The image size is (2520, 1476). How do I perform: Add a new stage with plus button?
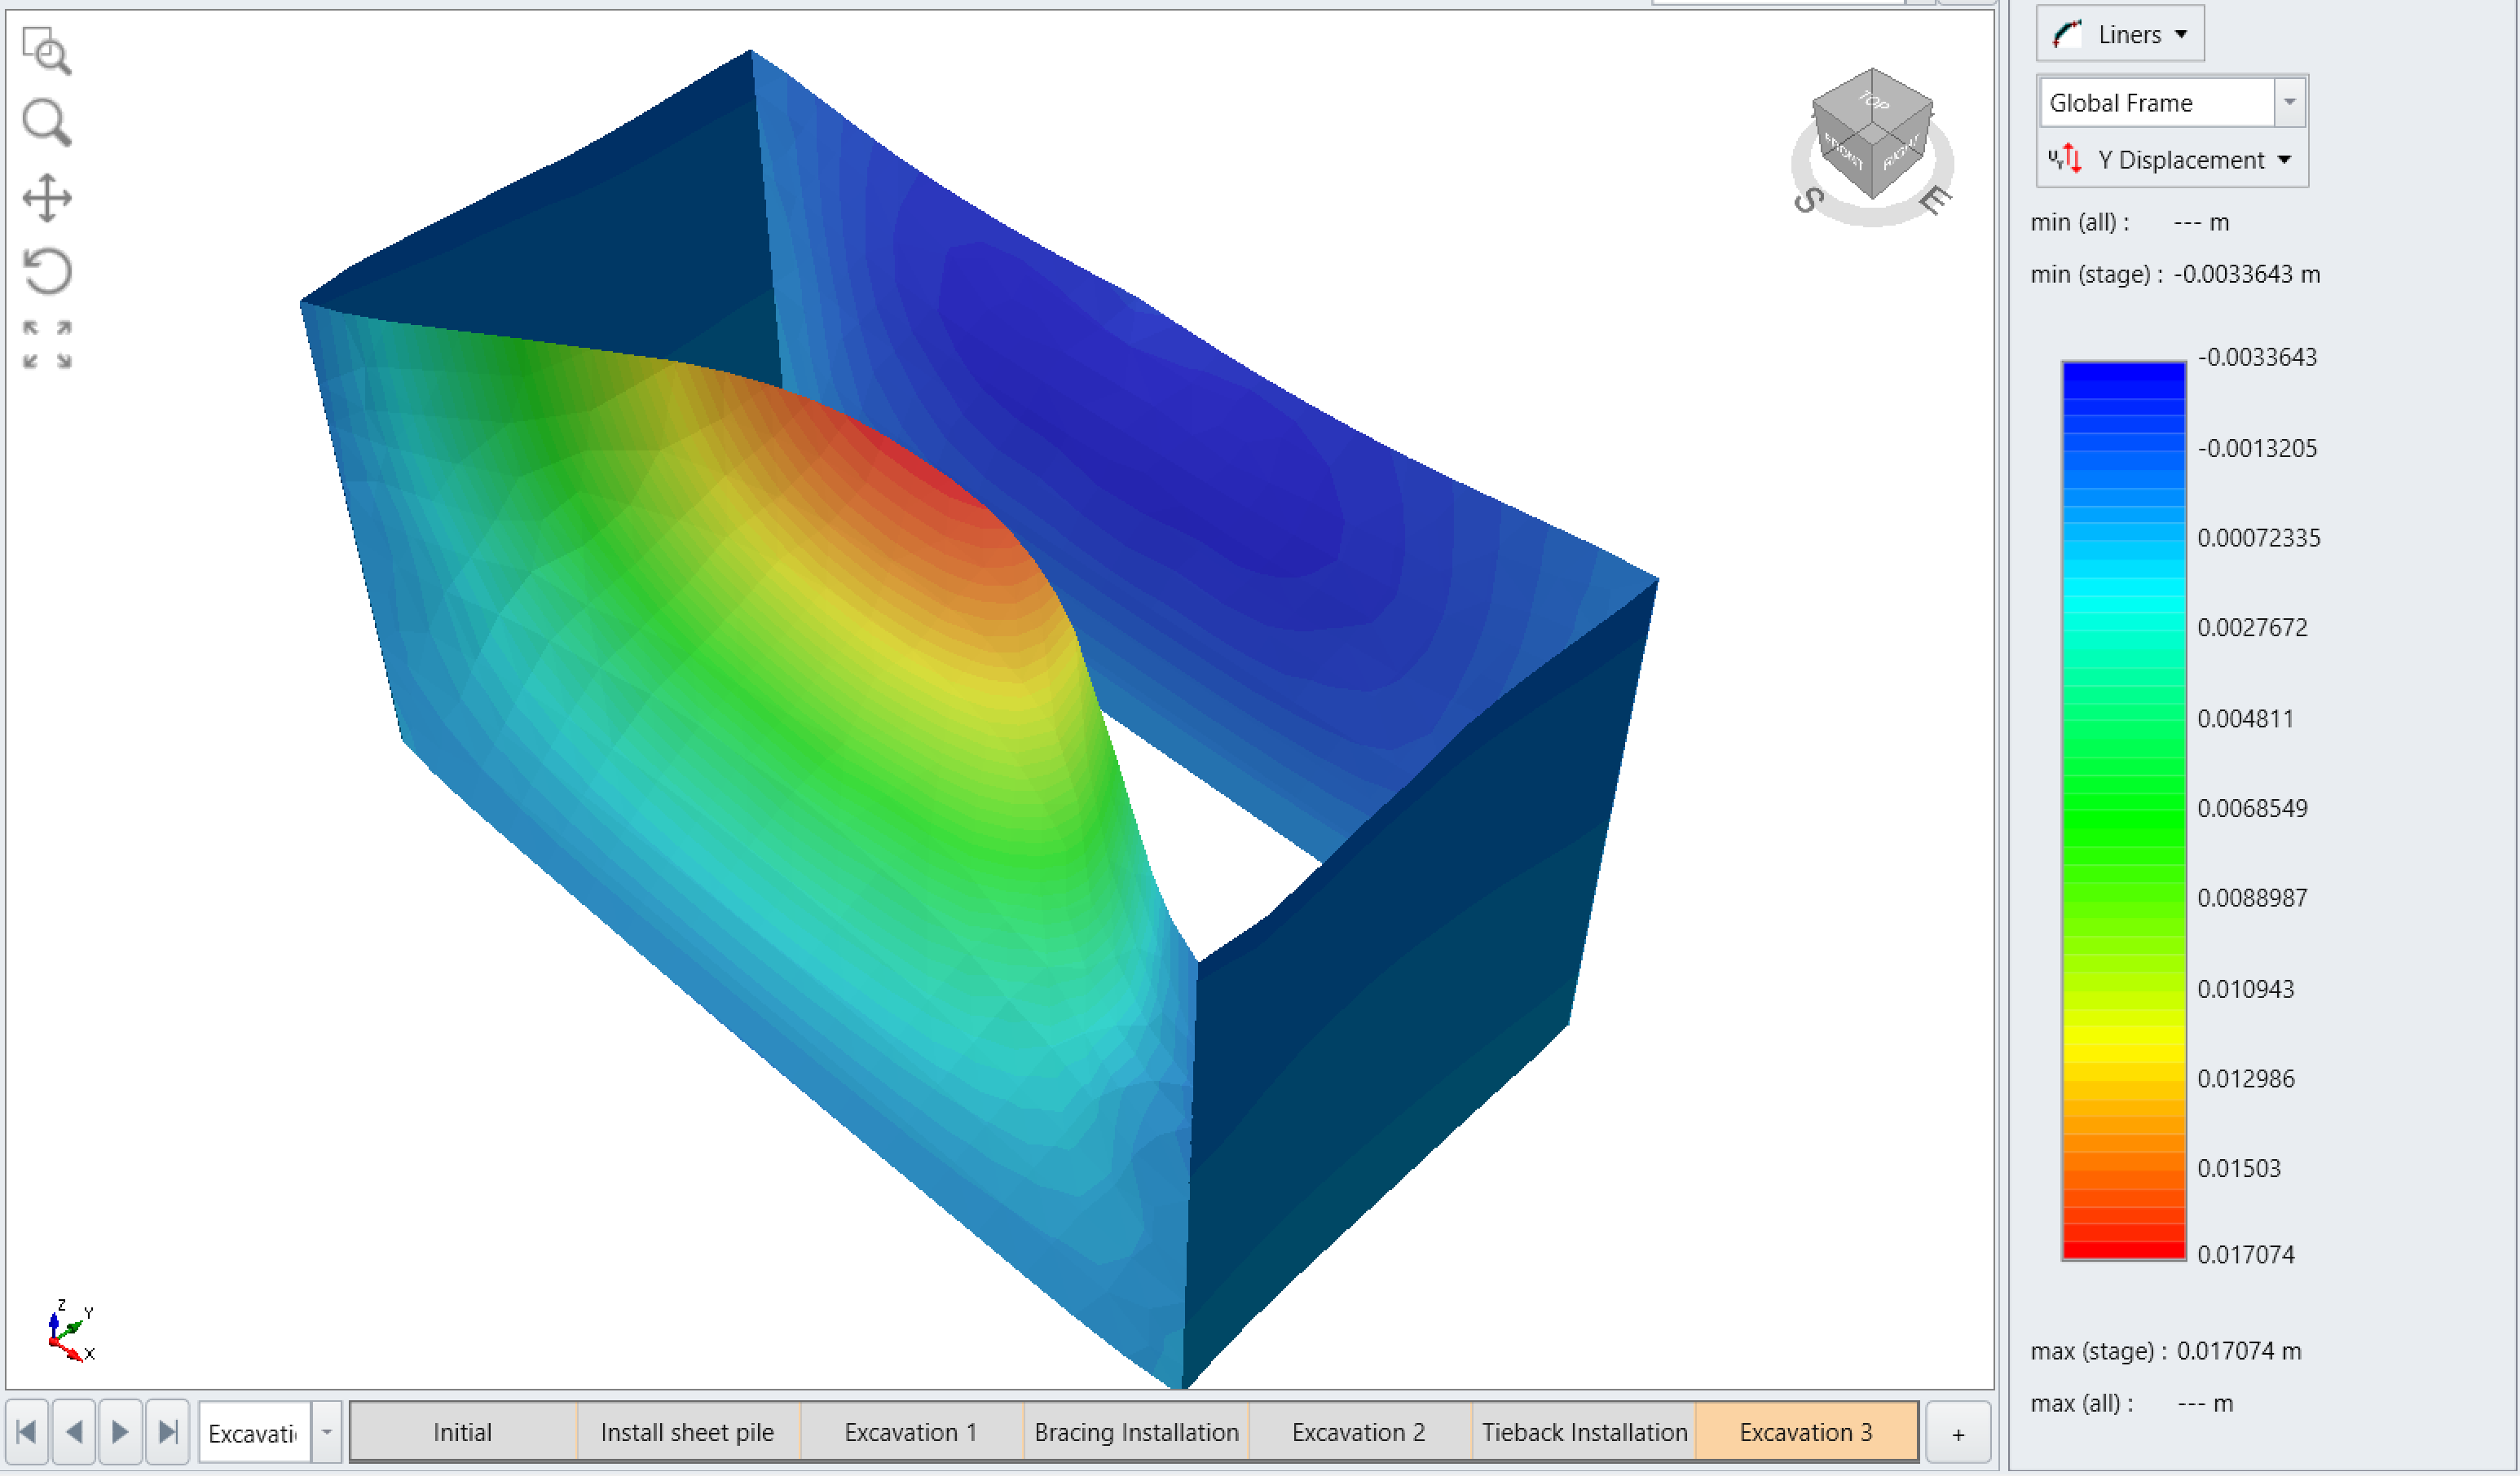(1958, 1433)
